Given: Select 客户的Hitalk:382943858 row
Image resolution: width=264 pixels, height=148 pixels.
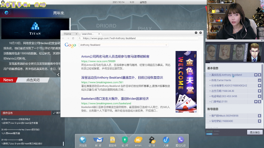Looking at the screenshot, I should [234, 116].
